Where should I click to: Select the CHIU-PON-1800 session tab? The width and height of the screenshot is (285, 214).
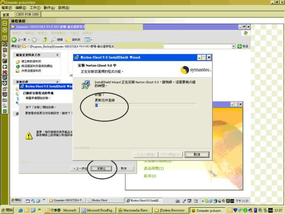(x=27, y=14)
